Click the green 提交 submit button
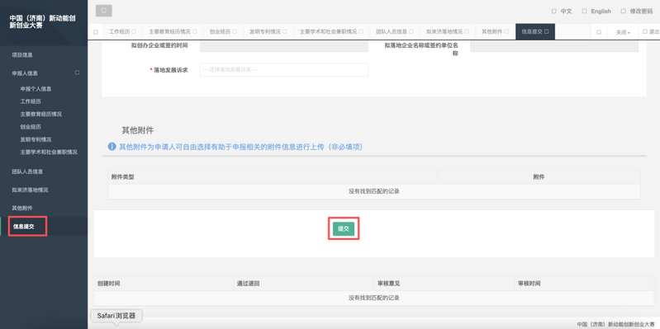Image resolution: width=660 pixels, height=329 pixels. [344, 228]
